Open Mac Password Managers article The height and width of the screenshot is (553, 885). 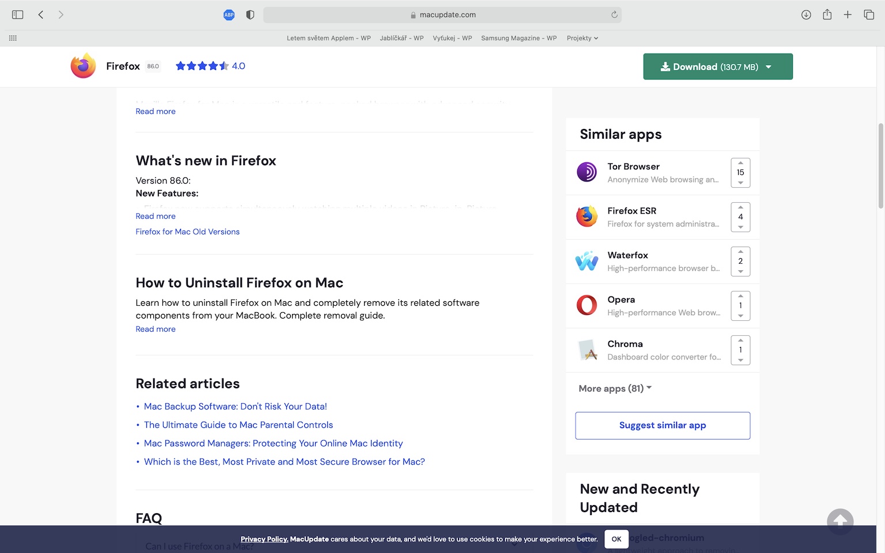click(x=273, y=443)
